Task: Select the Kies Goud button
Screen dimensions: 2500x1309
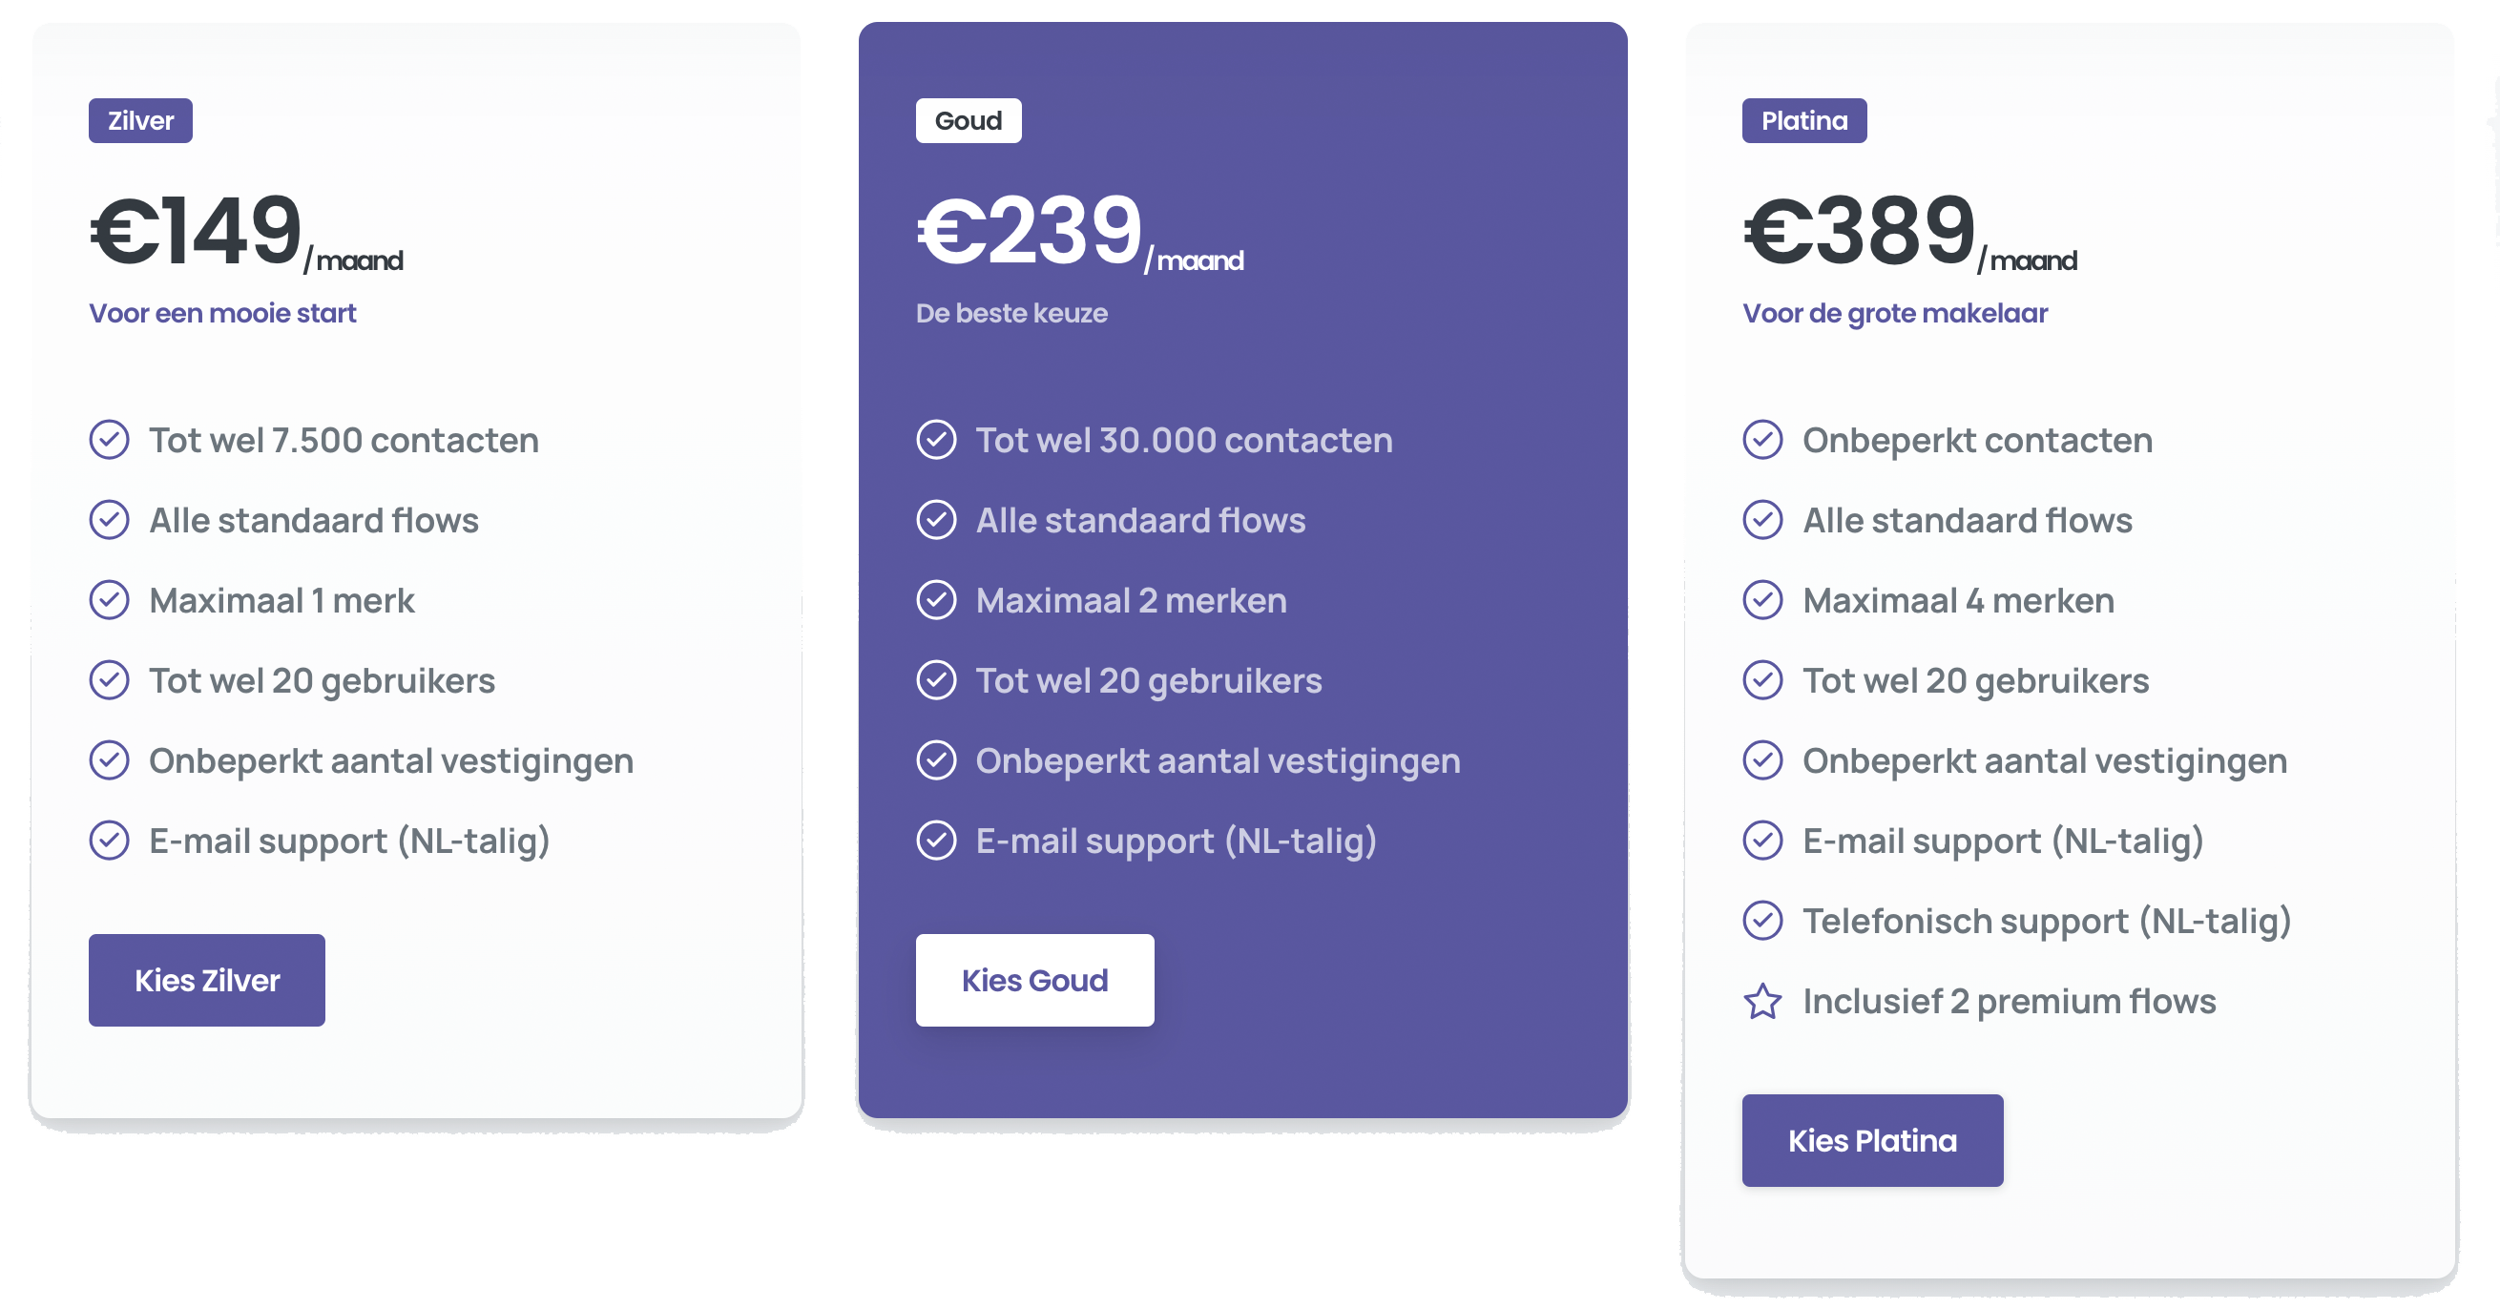Action: (1034, 980)
